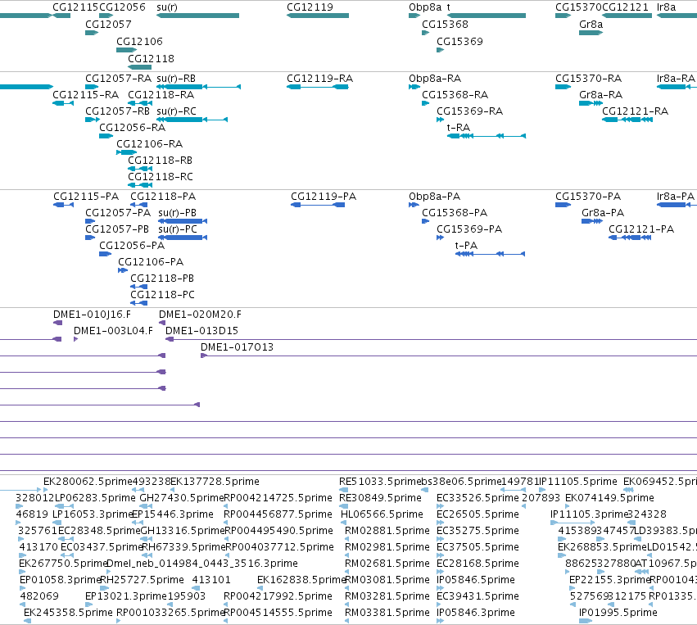Click the Ir8a-RA transcript label
The width and height of the screenshot is (697, 625).
point(676,79)
